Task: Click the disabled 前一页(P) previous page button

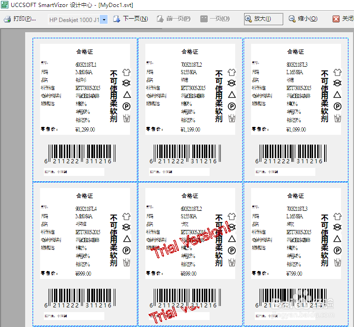Action: click(x=174, y=19)
